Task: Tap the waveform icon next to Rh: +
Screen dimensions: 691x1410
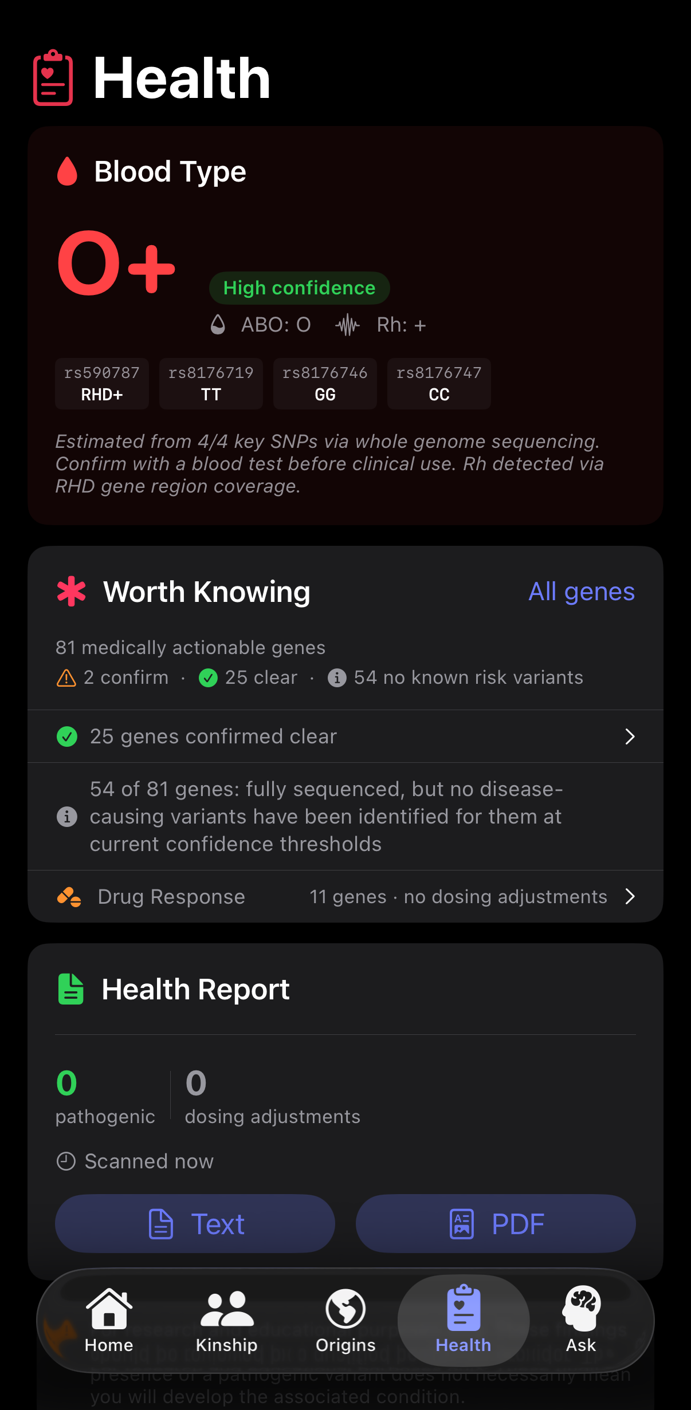Action: click(x=347, y=325)
